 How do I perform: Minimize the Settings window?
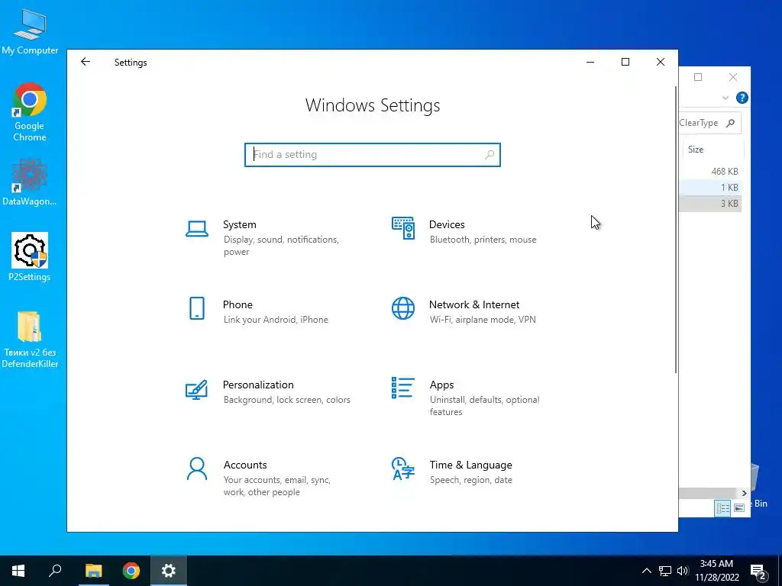click(x=590, y=62)
